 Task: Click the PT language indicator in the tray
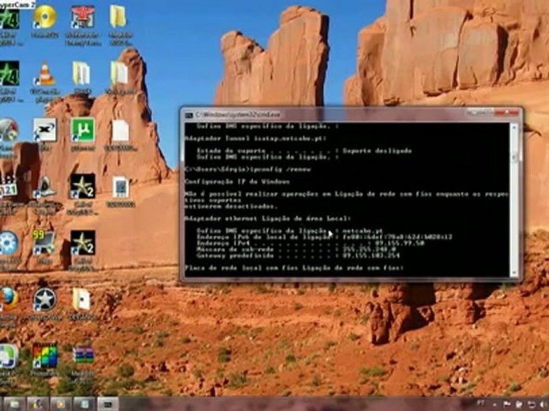481,404
